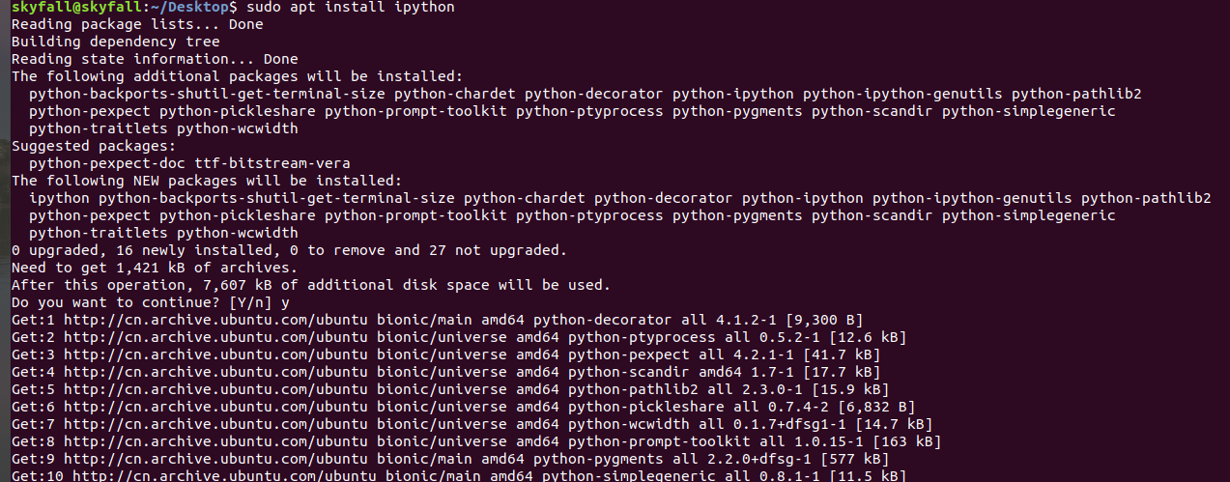1230x482 pixels.
Task: Click the 'Get:4' label
Action: point(33,372)
